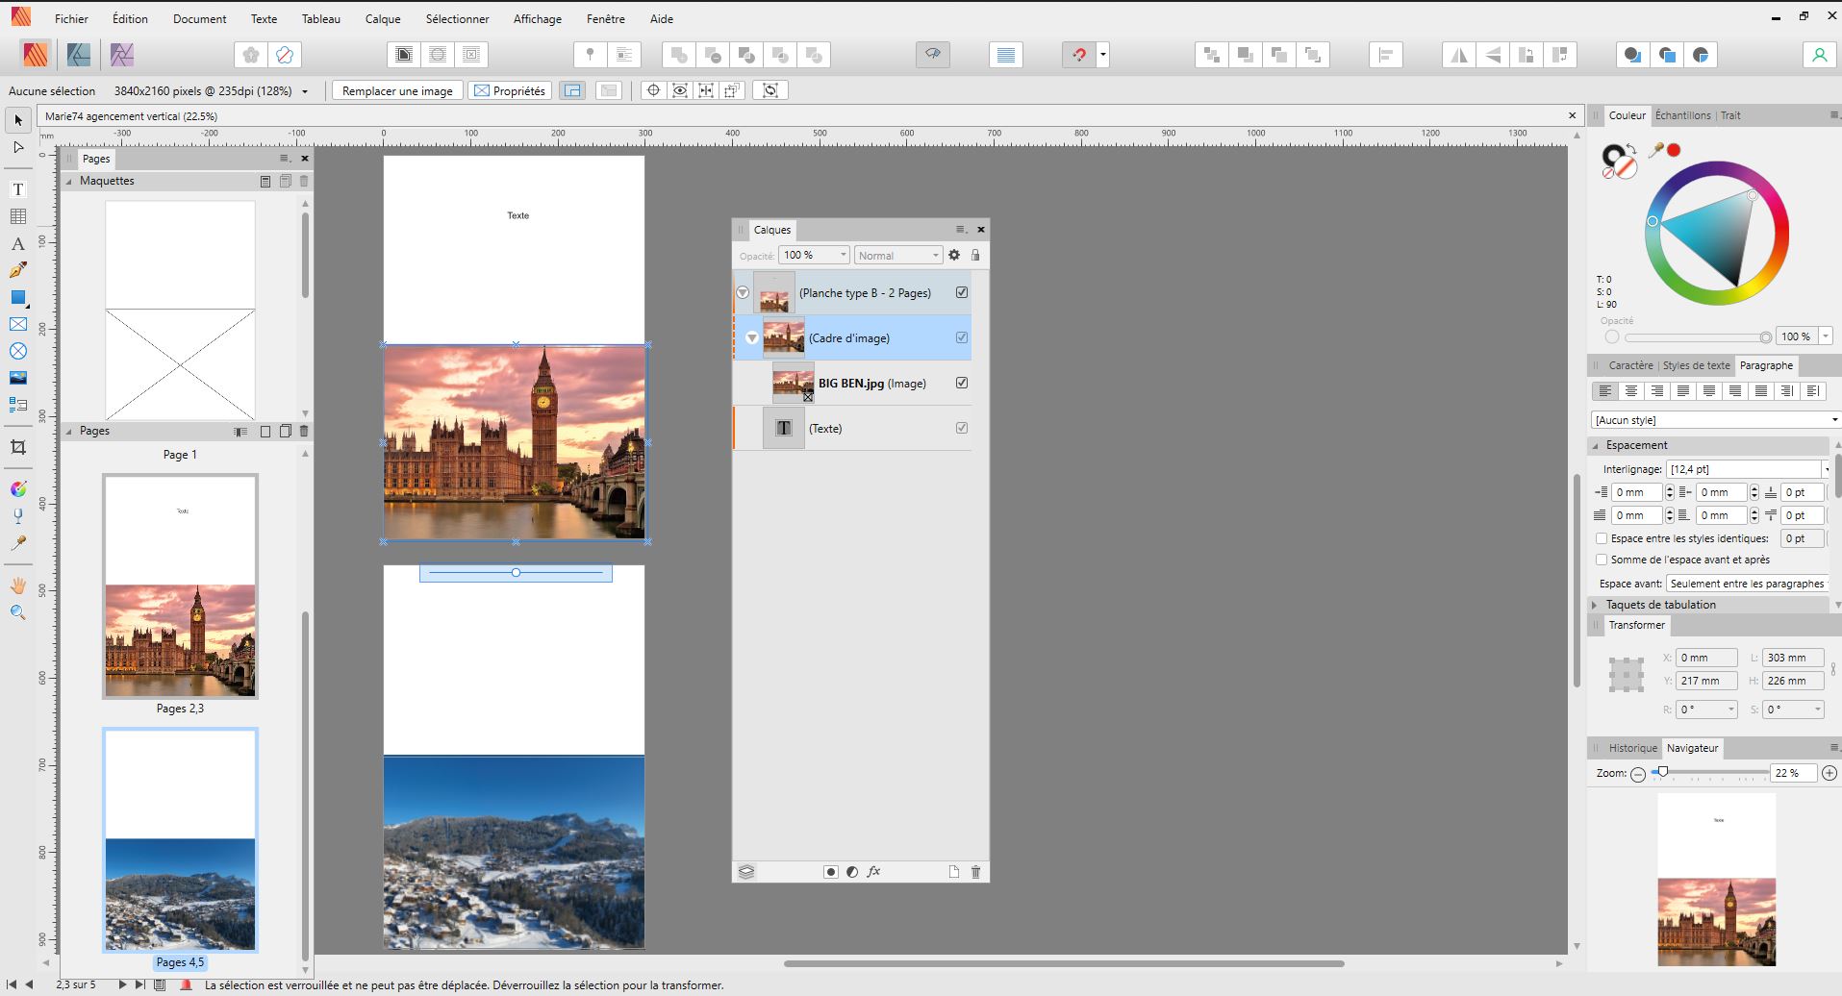Pick color with the eyedropper in Couleur

1656,150
